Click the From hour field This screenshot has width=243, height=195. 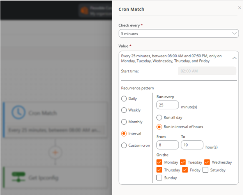point(168,145)
